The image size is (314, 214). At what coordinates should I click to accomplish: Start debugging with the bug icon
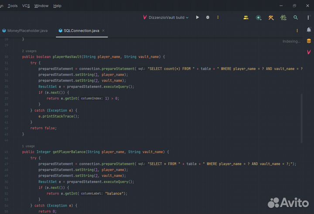coord(208,17)
